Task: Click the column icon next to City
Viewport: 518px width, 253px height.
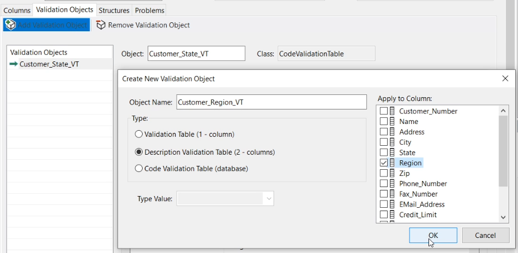Action: coord(392,142)
